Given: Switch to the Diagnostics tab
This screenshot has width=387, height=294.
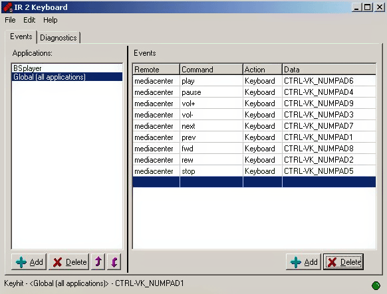Looking at the screenshot, I should (x=59, y=38).
